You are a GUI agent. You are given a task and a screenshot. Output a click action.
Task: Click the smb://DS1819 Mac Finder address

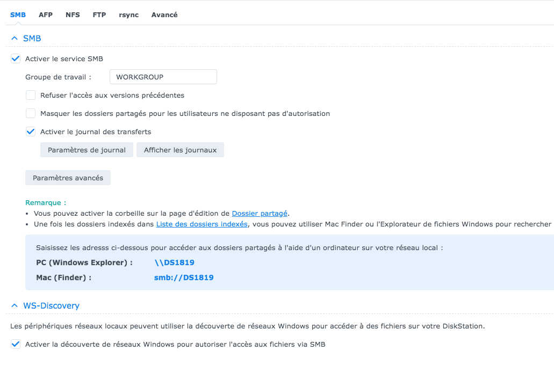coord(184,278)
